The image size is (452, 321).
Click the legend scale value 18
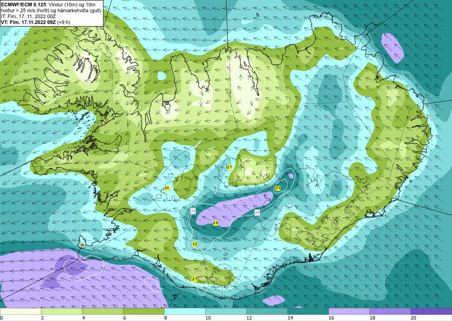click(x=372, y=318)
